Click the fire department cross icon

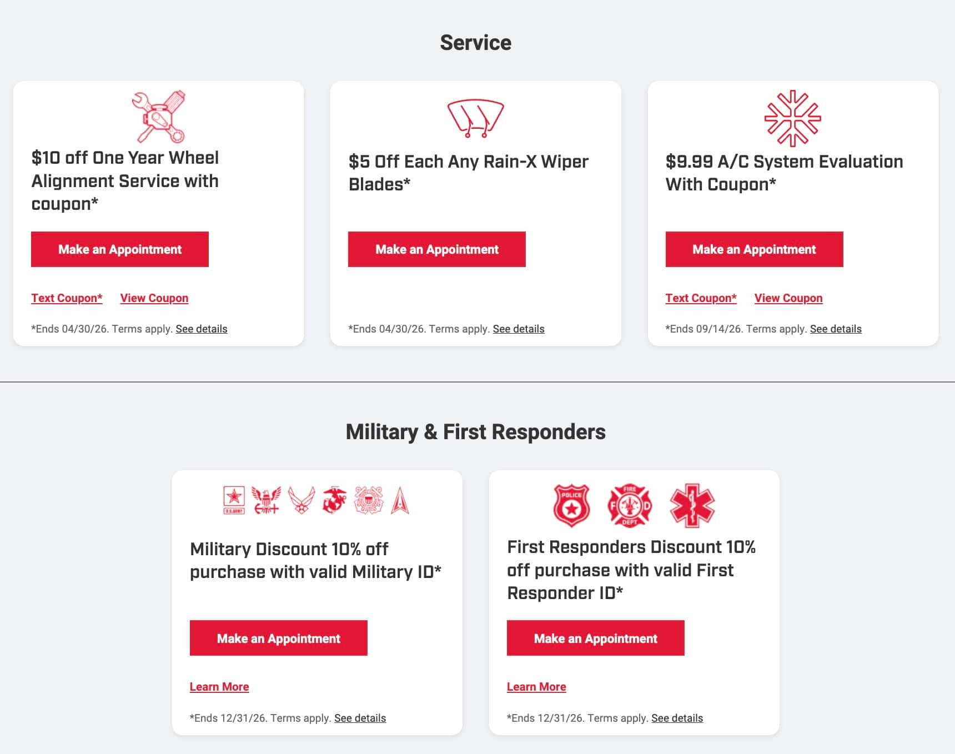tap(630, 505)
